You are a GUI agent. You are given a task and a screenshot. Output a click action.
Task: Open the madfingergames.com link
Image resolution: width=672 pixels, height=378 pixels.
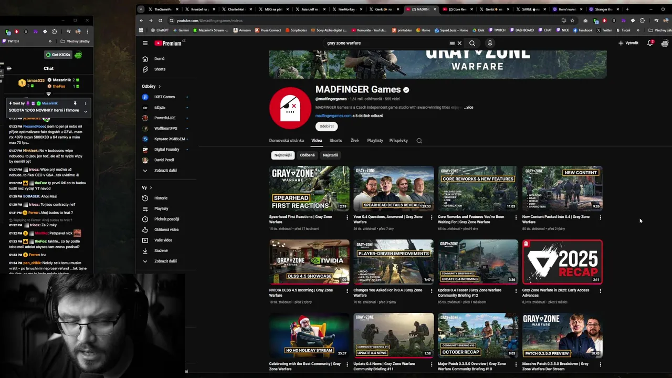(x=333, y=115)
